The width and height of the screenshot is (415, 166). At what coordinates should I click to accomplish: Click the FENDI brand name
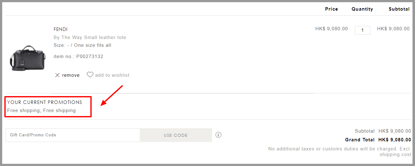point(61,29)
